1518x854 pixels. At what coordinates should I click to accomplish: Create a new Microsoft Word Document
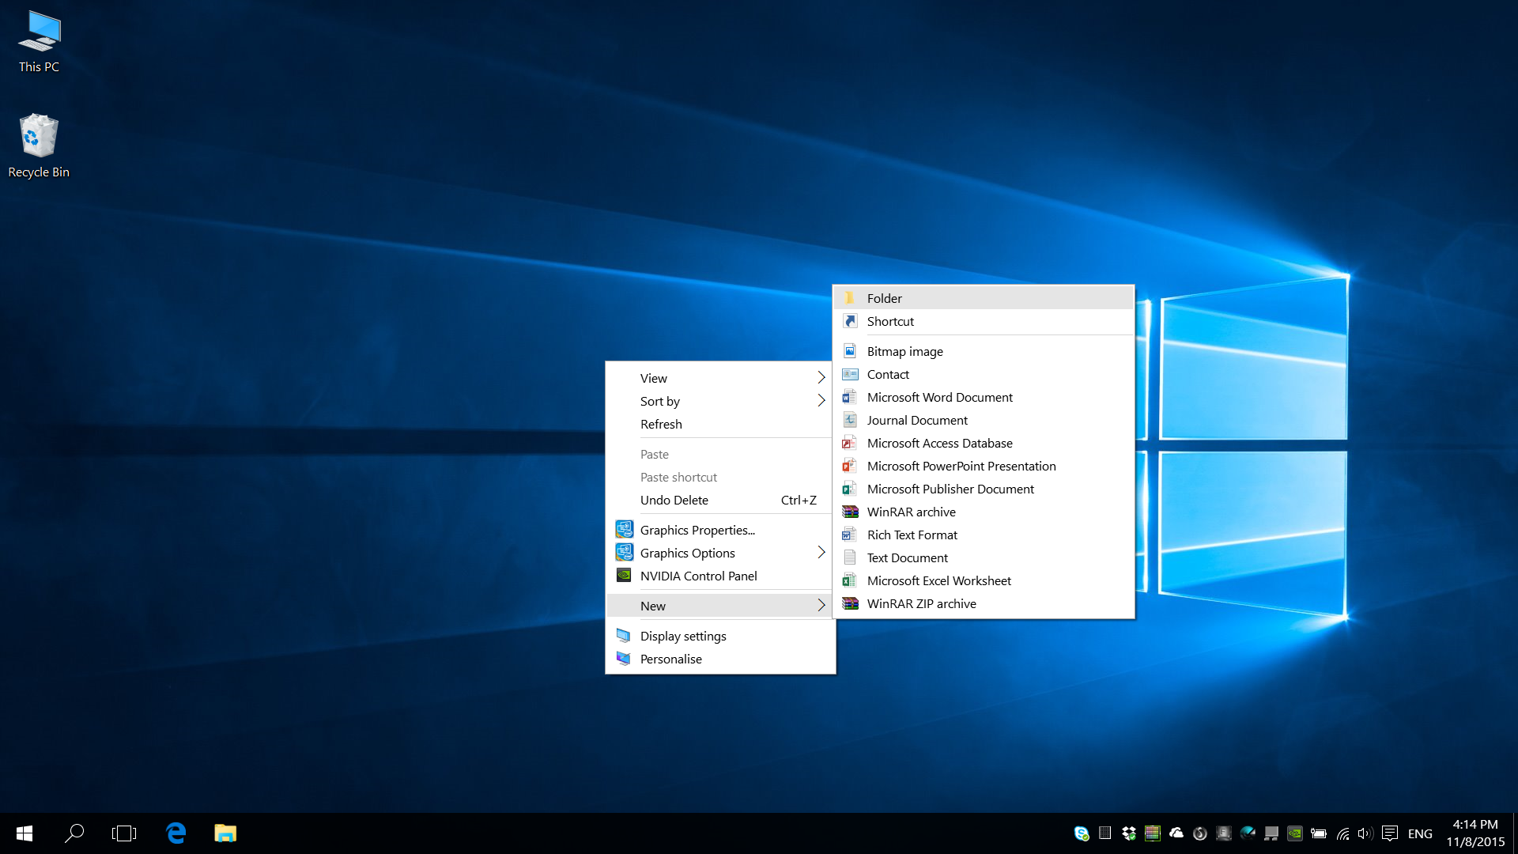[x=984, y=397]
